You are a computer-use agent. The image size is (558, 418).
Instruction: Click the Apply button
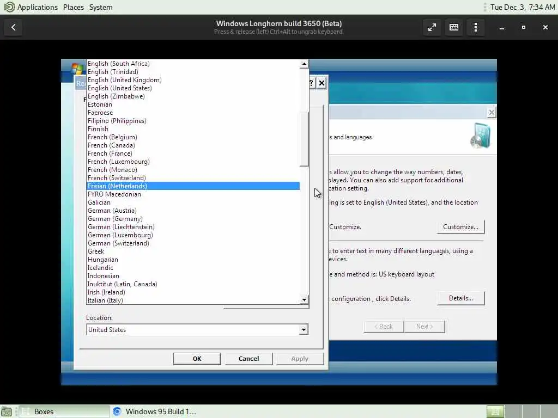(300, 359)
